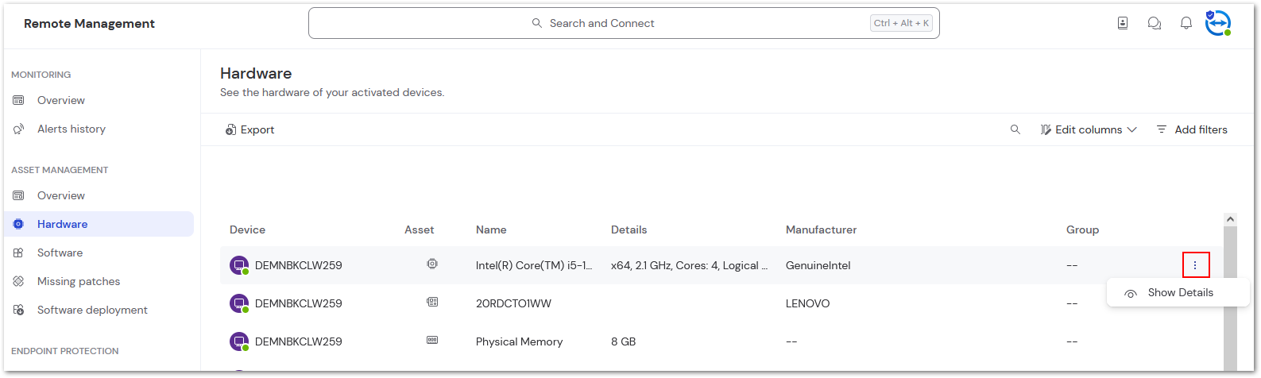Image resolution: width=1261 pixels, height=378 pixels.
Task: Click the Export button
Action: tap(249, 129)
